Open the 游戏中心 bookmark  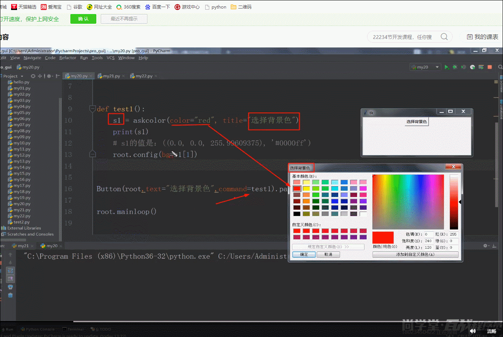pos(187,7)
